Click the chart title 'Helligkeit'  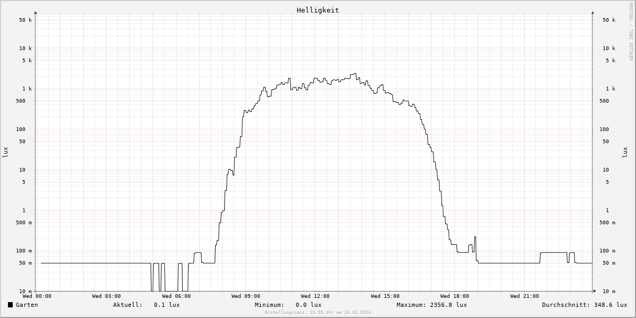point(318,10)
